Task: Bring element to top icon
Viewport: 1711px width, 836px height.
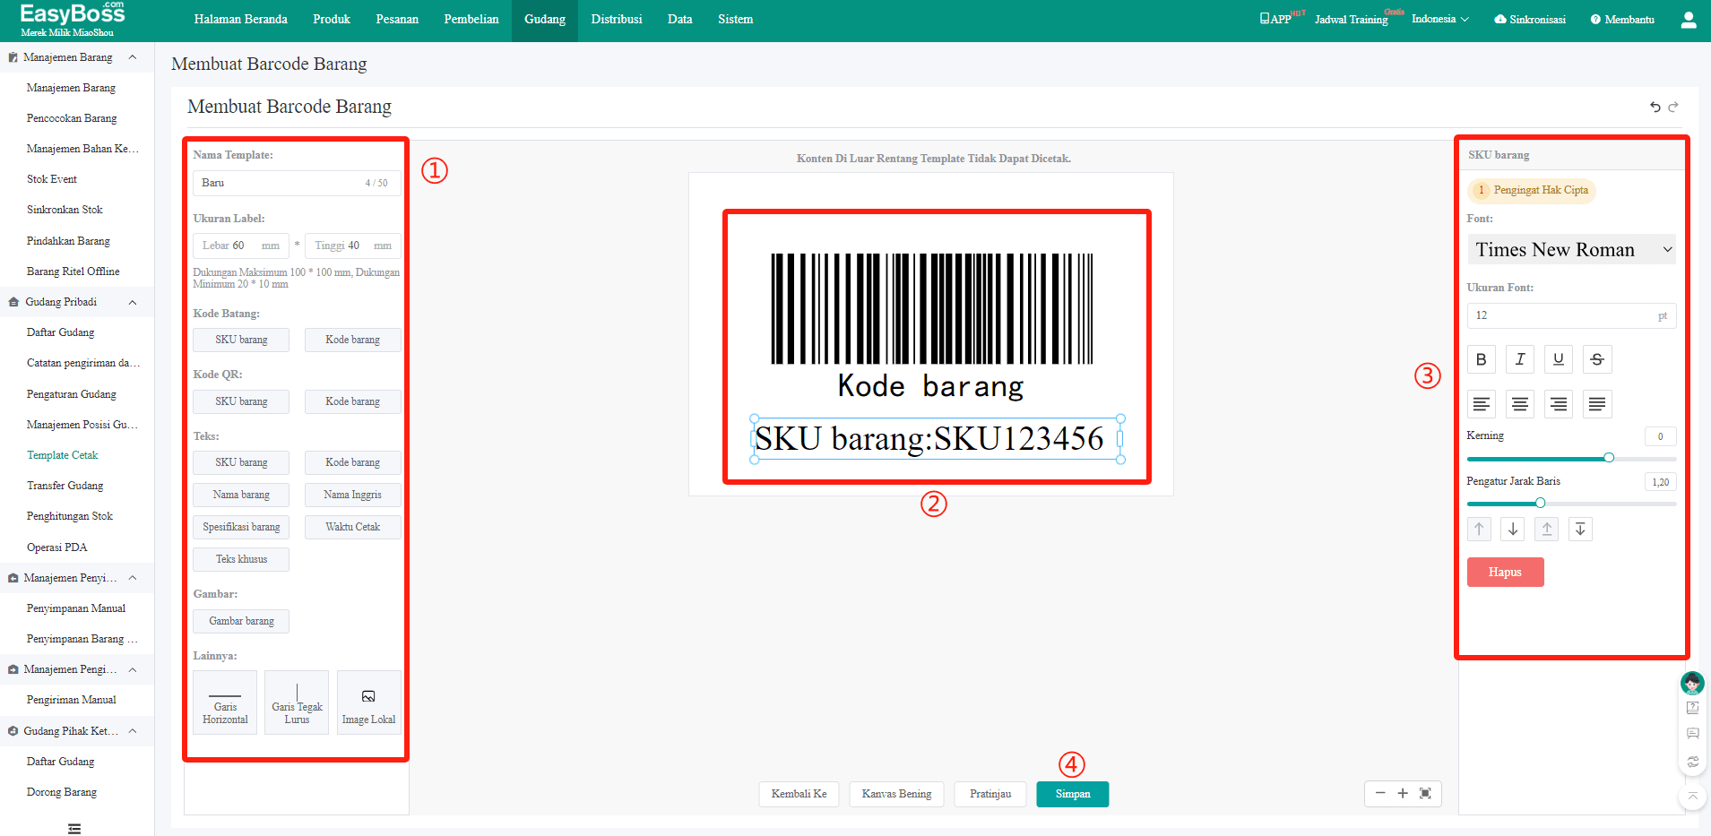Action: 1547,529
